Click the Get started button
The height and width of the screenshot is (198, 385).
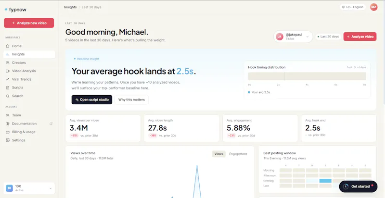pos(358,186)
